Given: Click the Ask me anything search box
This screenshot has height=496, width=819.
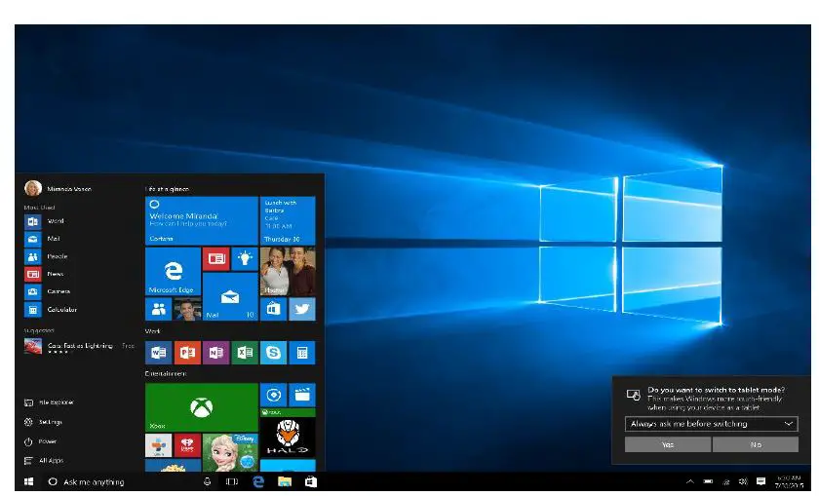Looking at the screenshot, I should pyautogui.click(x=120, y=482).
